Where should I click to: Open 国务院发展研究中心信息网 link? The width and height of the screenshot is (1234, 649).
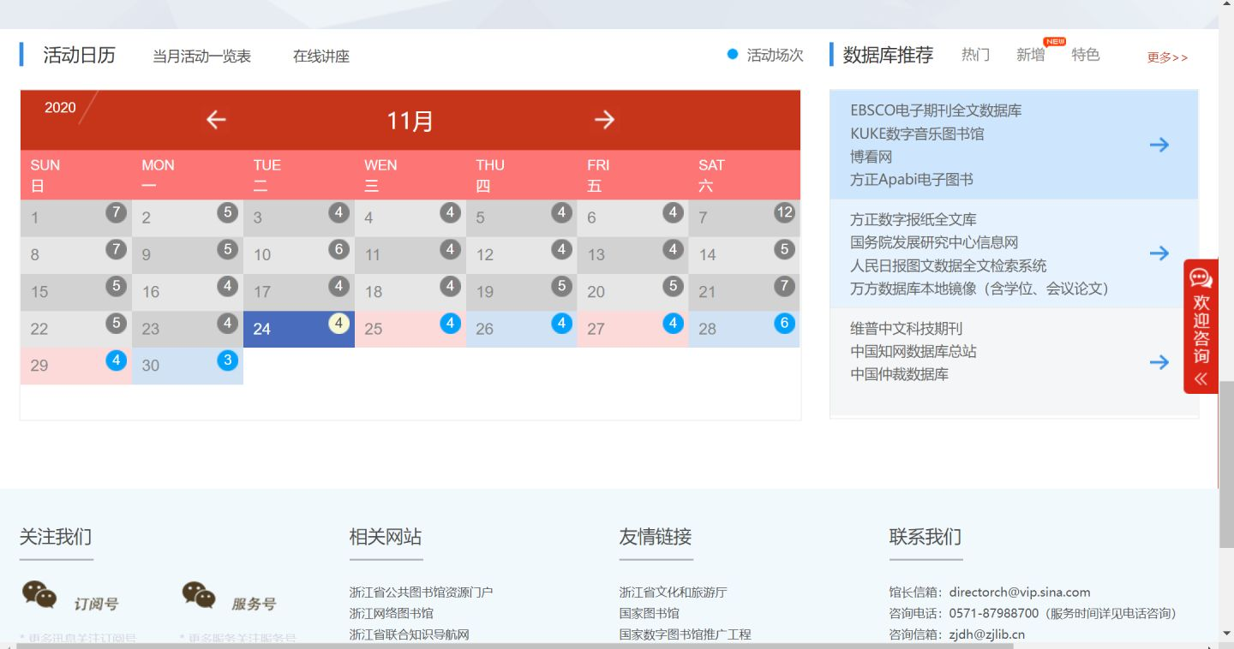tap(934, 242)
